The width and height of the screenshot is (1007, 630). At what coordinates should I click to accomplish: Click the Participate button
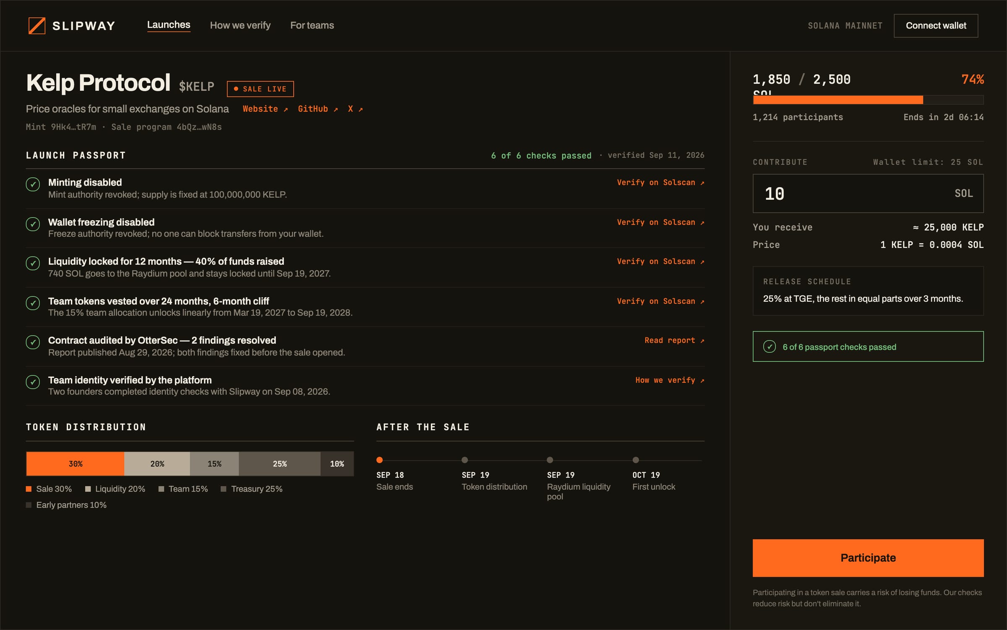click(x=868, y=558)
